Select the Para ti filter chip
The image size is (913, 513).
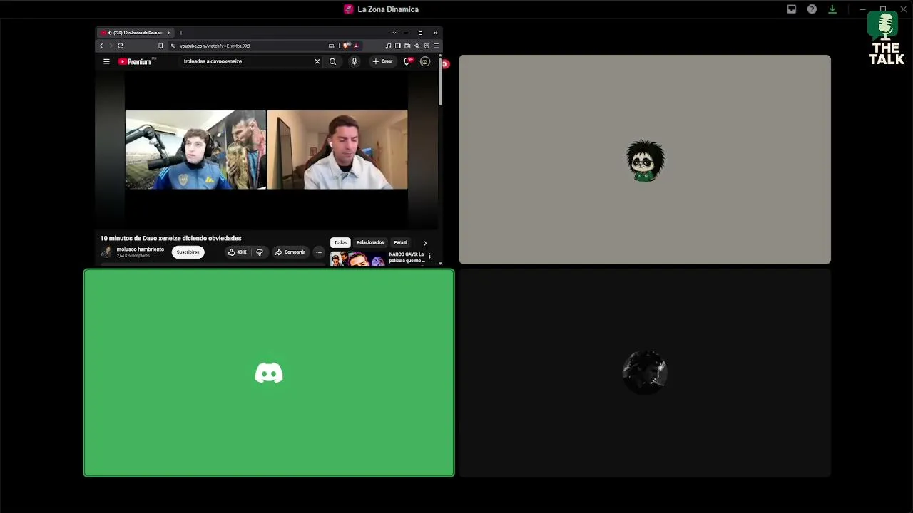(401, 242)
